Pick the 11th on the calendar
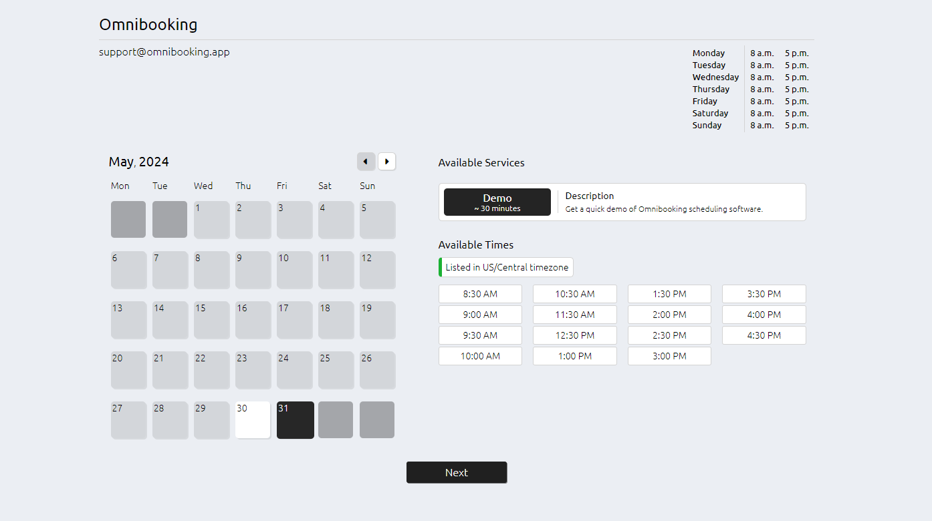Image resolution: width=932 pixels, height=521 pixels. (x=336, y=270)
